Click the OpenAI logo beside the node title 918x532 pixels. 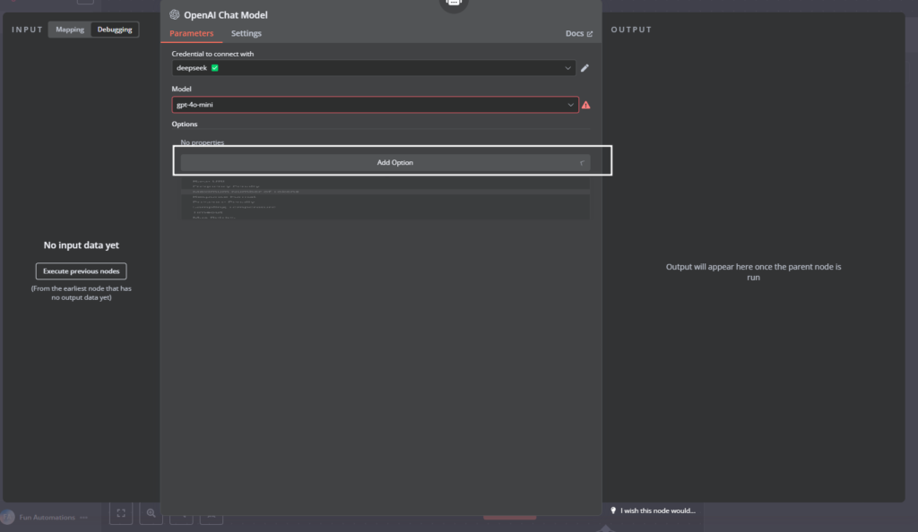(x=175, y=14)
